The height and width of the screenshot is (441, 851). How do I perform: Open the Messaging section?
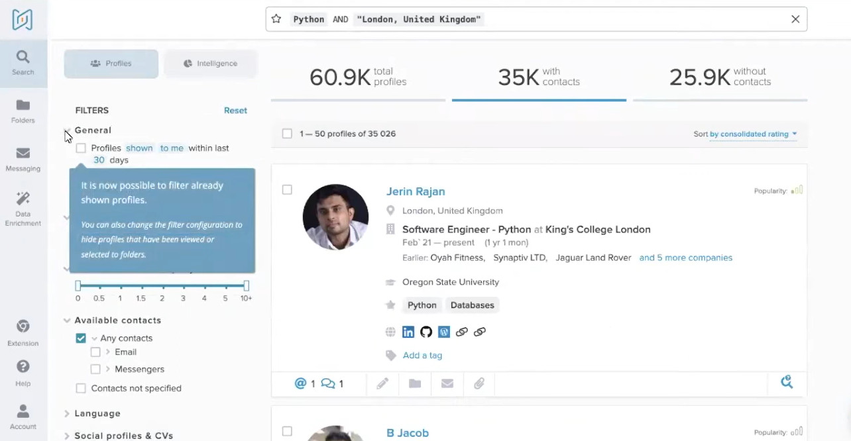click(x=23, y=159)
